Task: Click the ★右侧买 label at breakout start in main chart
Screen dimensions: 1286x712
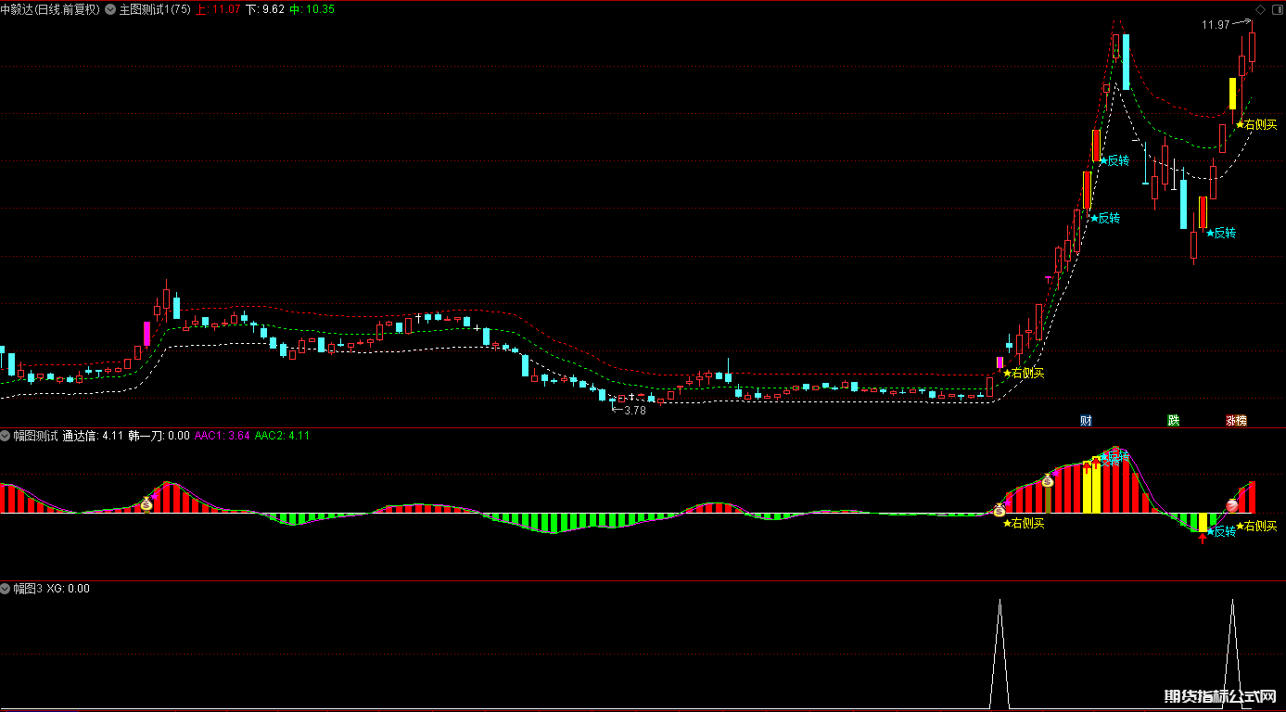Action: click(x=1024, y=373)
